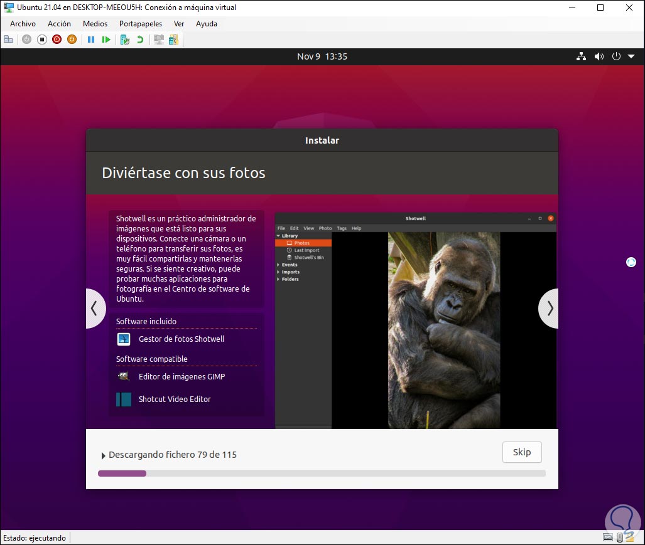This screenshot has height=545, width=645.
Task: Click the red Shut Down icon
Action: click(x=57, y=40)
